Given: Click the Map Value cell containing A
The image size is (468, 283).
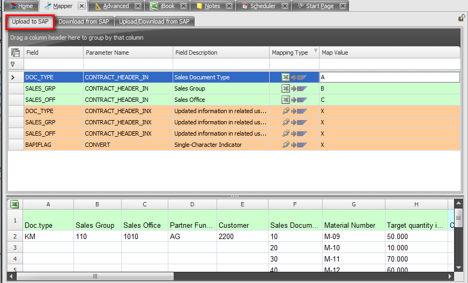Looking at the screenshot, I should click(x=389, y=77).
